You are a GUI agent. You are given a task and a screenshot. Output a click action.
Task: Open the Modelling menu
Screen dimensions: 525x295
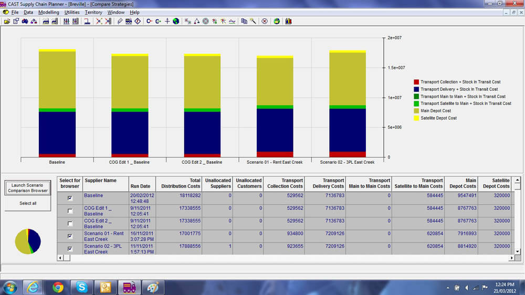[x=49, y=12]
